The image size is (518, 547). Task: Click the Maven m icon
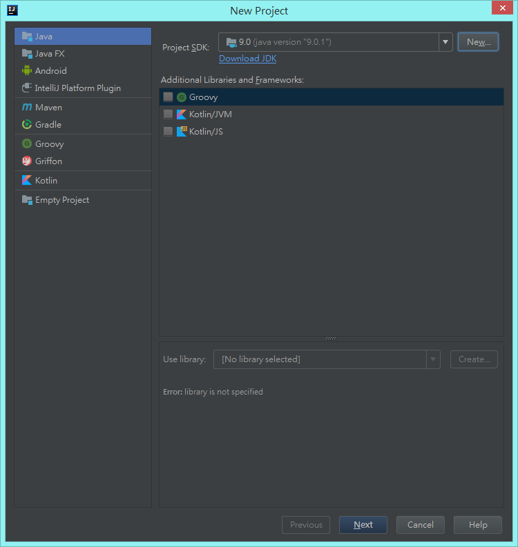point(27,107)
